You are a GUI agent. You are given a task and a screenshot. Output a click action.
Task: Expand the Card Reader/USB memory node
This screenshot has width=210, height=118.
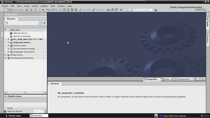pyautogui.click(x=5, y=58)
